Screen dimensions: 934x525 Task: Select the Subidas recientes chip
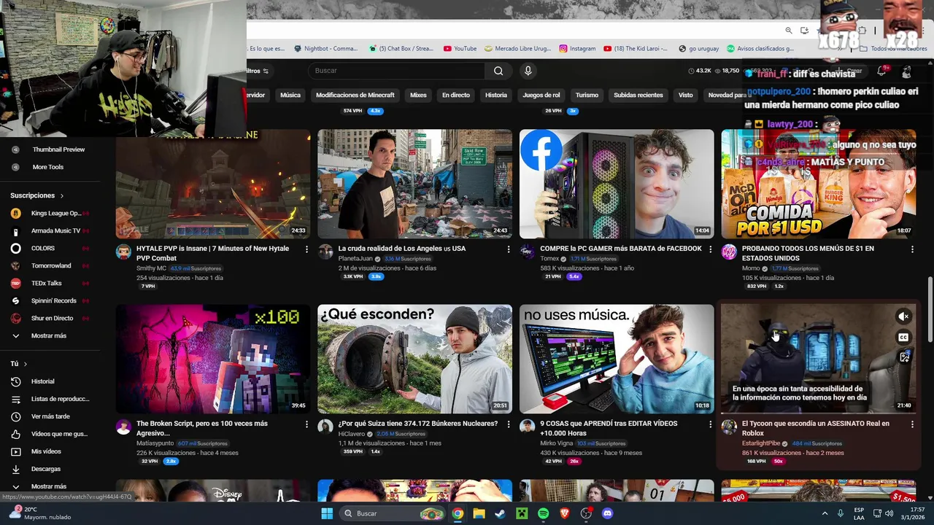[638, 95]
